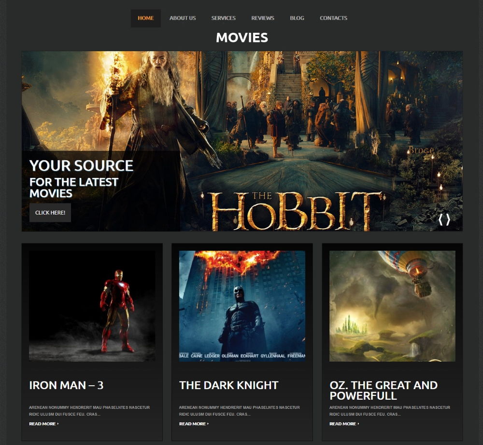Open the Home menu item
The height and width of the screenshot is (445, 483).
(146, 18)
